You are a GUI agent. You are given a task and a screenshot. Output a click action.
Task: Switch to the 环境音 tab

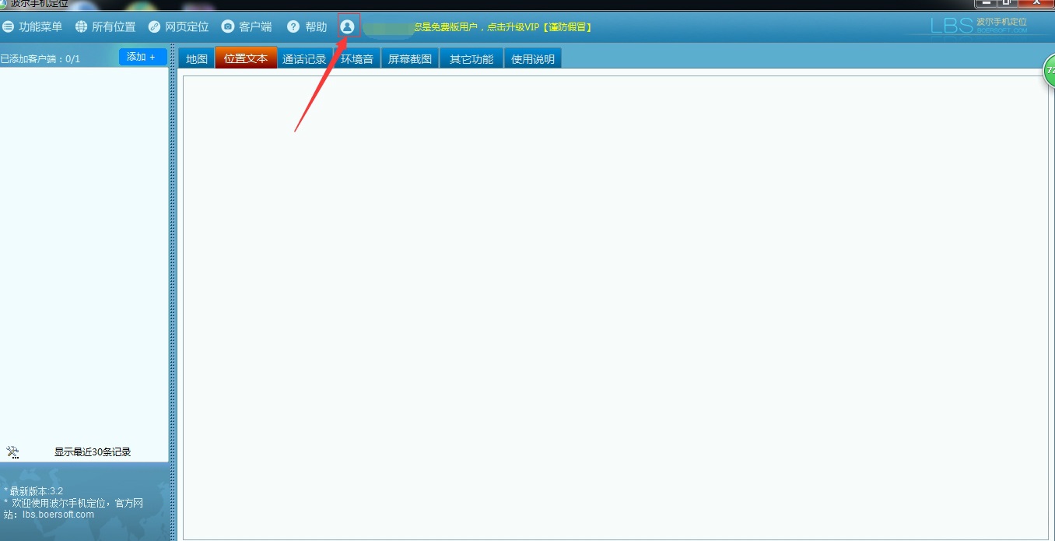357,58
